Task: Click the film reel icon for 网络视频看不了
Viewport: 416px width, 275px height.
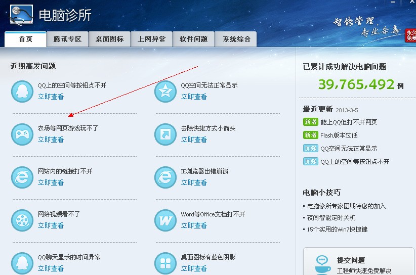Action: tap(22, 220)
